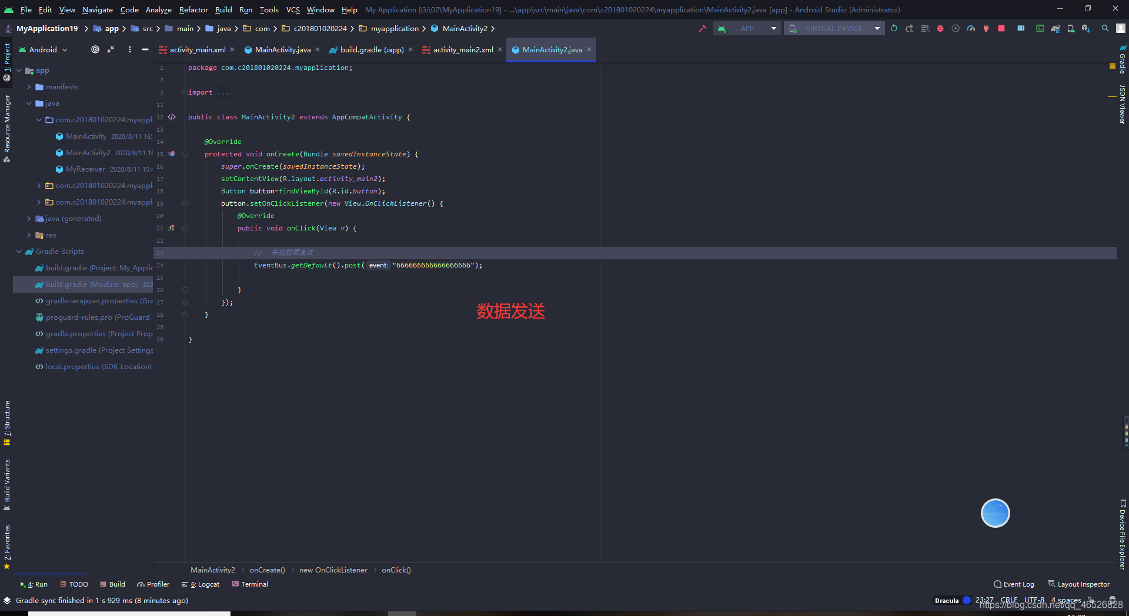The height and width of the screenshot is (616, 1129).
Task: Switch to MainActivity.java tab
Action: pyautogui.click(x=283, y=49)
